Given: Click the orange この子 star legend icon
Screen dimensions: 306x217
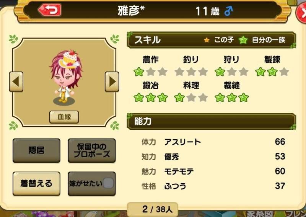Looking at the screenshot, I should click(207, 40).
